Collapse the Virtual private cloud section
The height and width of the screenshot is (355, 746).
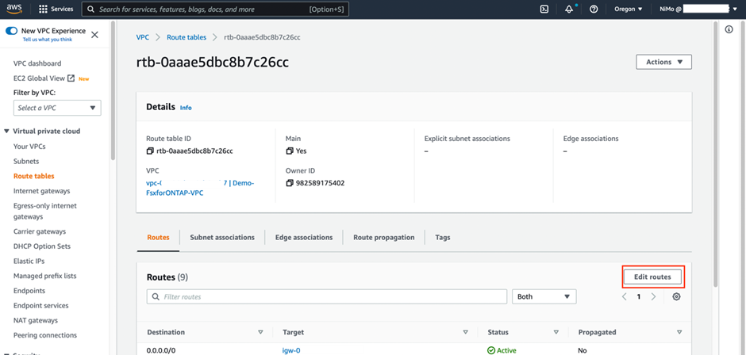tap(7, 131)
